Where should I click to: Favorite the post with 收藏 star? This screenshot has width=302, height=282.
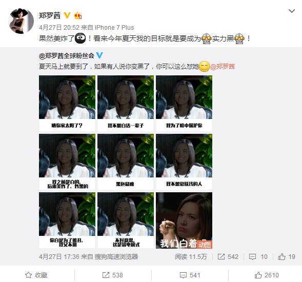click(36, 275)
